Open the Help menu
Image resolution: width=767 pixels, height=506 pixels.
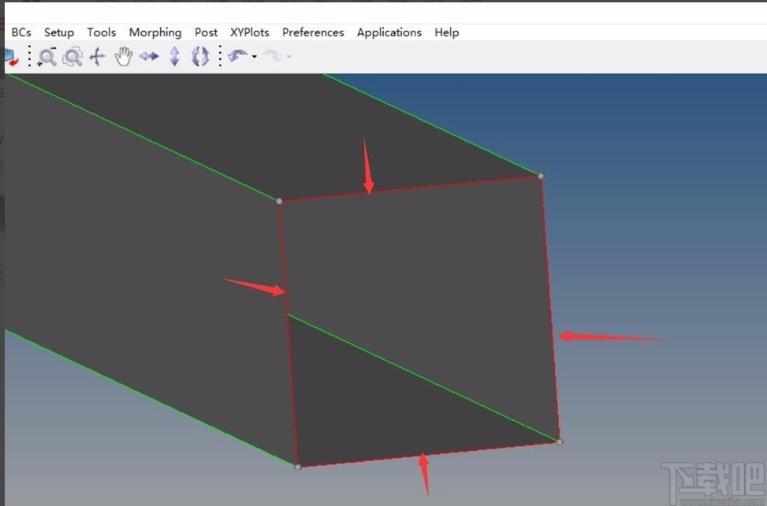point(447,32)
